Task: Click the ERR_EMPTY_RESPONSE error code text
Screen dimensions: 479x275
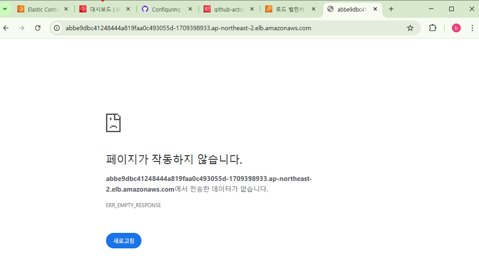Action: coord(133,205)
